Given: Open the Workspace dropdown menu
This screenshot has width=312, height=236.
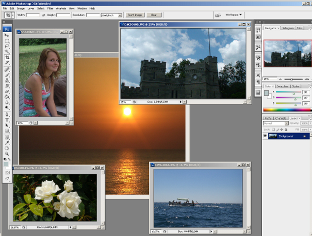Looking at the screenshot, I should click(233, 15).
